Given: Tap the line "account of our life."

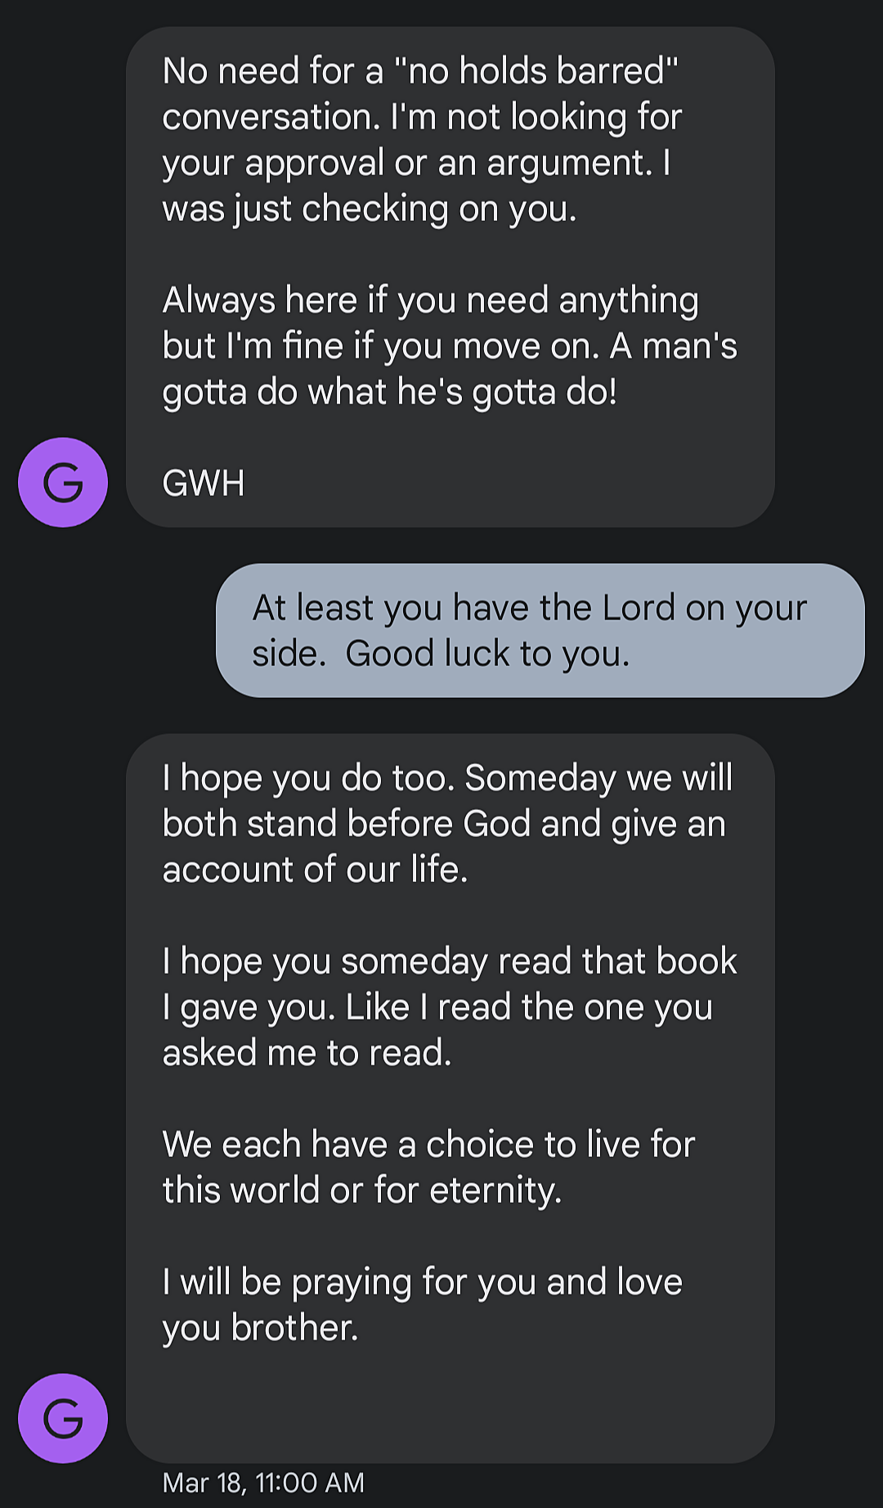Looking at the screenshot, I should [315, 869].
